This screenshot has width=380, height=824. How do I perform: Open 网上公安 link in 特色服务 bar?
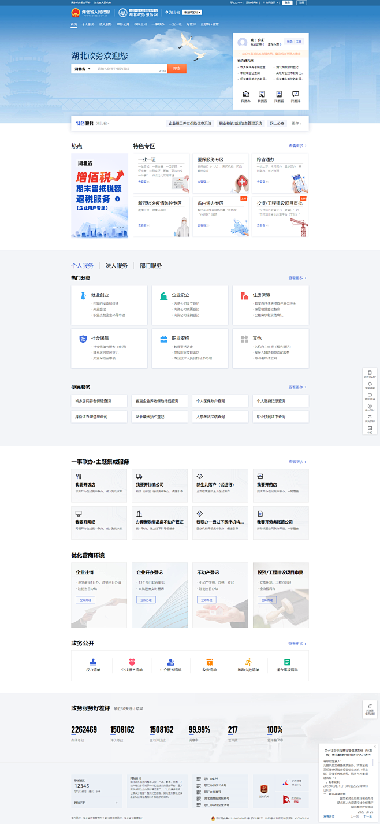tap(277, 123)
